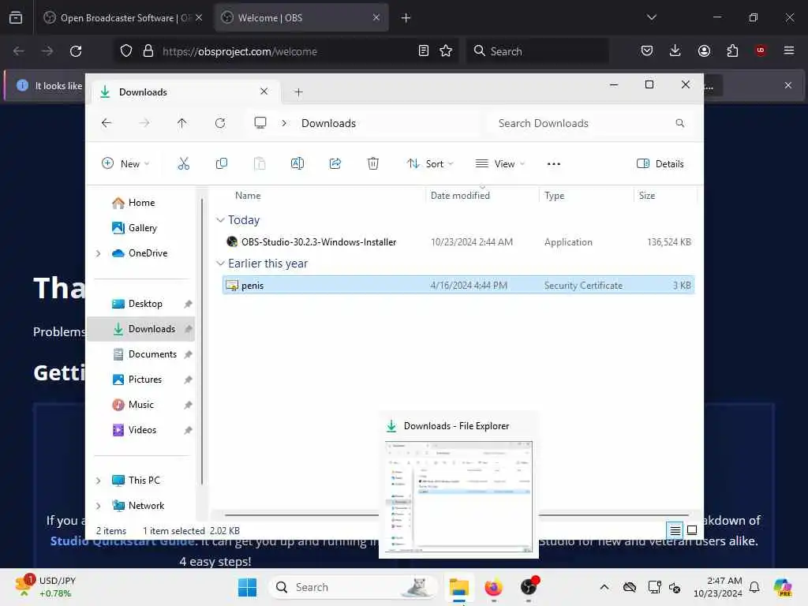
Task: Click the Cut scissors icon in File Explorer
Action: 183,164
